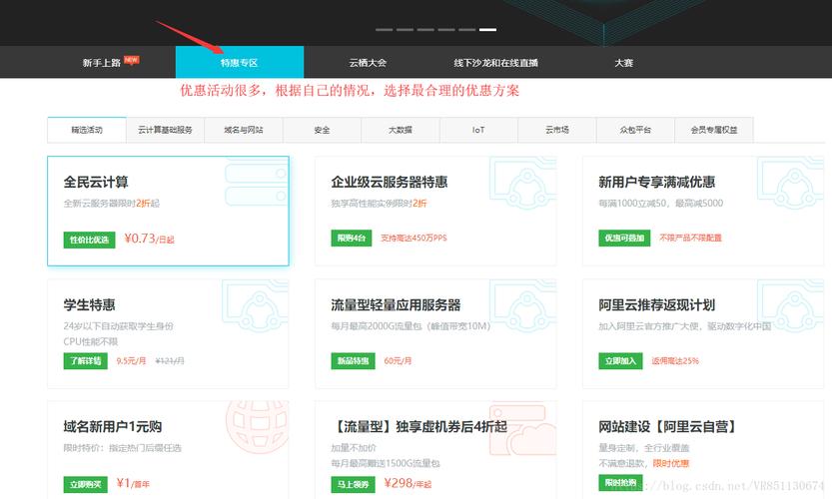Click the NEW badge beside 新手上路
This screenshot has height=499, width=832.
tap(131, 60)
